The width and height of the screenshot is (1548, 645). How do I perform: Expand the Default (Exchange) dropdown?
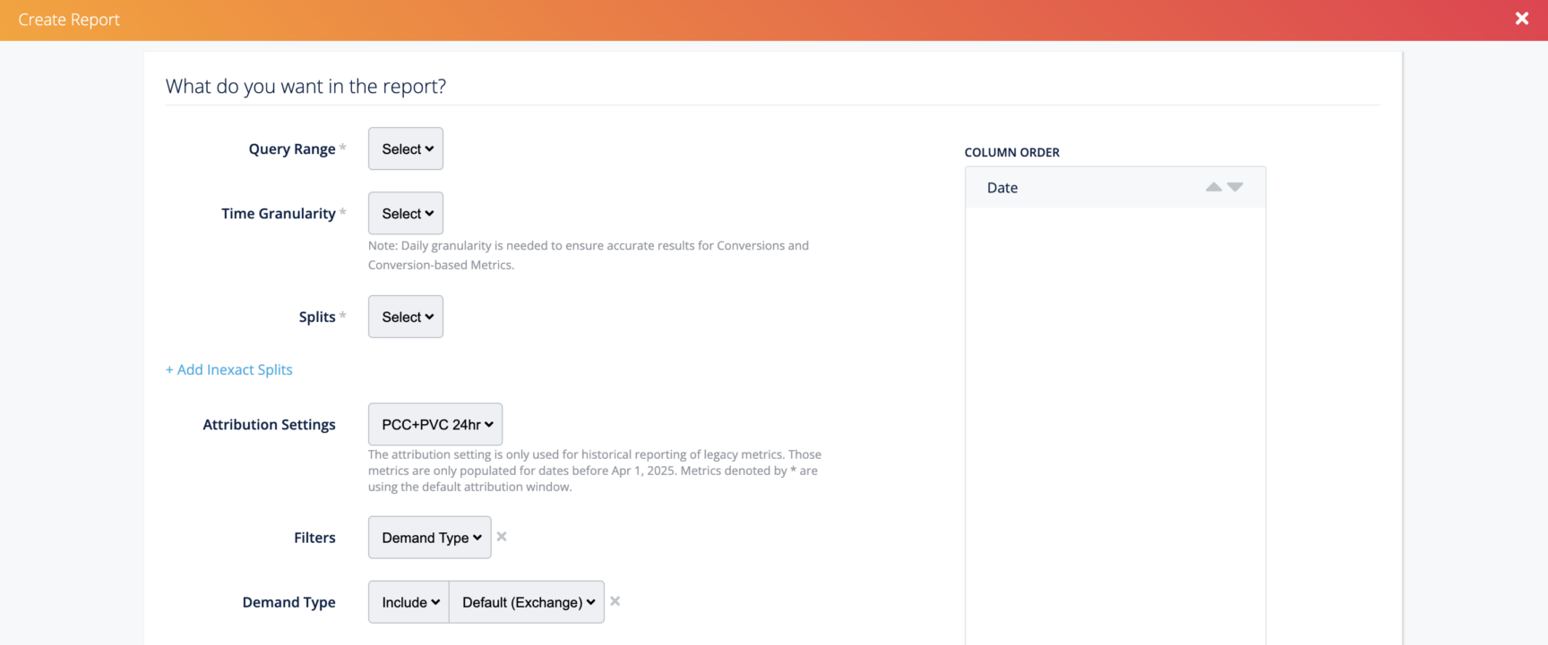tap(527, 602)
